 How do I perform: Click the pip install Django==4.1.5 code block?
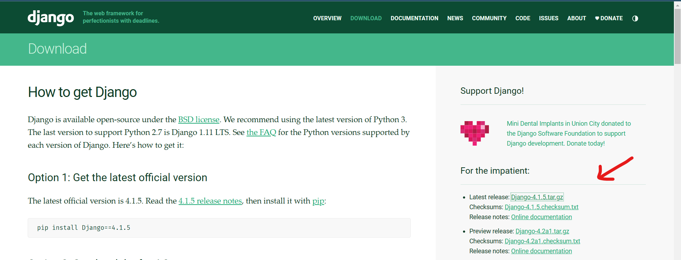click(219, 228)
